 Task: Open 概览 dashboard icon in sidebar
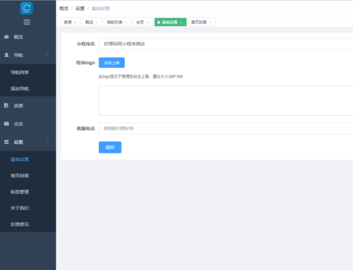[6, 37]
